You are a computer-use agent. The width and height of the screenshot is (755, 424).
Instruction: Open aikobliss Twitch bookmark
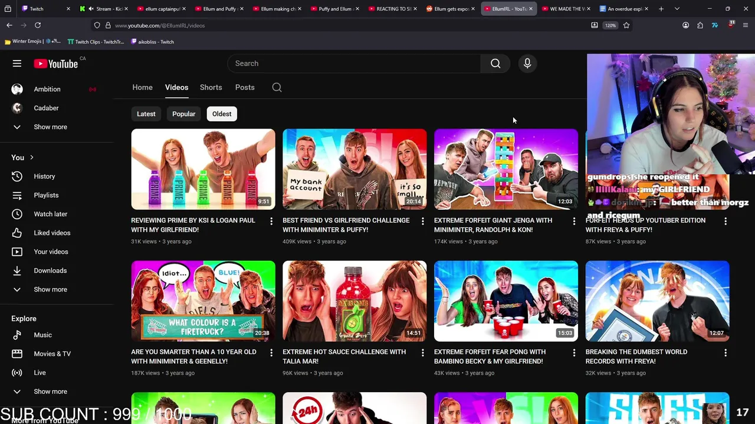[x=152, y=42]
